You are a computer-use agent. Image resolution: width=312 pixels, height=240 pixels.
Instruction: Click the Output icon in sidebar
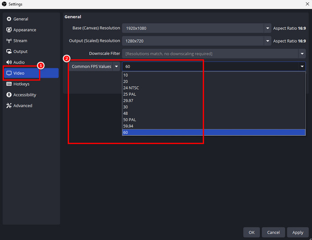click(9, 52)
